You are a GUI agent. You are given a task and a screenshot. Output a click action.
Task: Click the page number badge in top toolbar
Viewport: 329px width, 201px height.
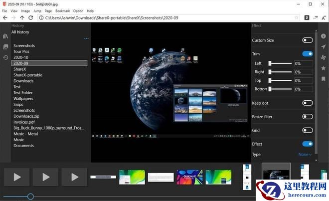307,17
